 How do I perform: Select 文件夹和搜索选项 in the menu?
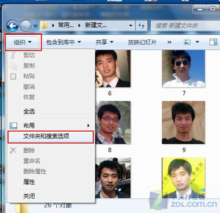tap(50, 136)
